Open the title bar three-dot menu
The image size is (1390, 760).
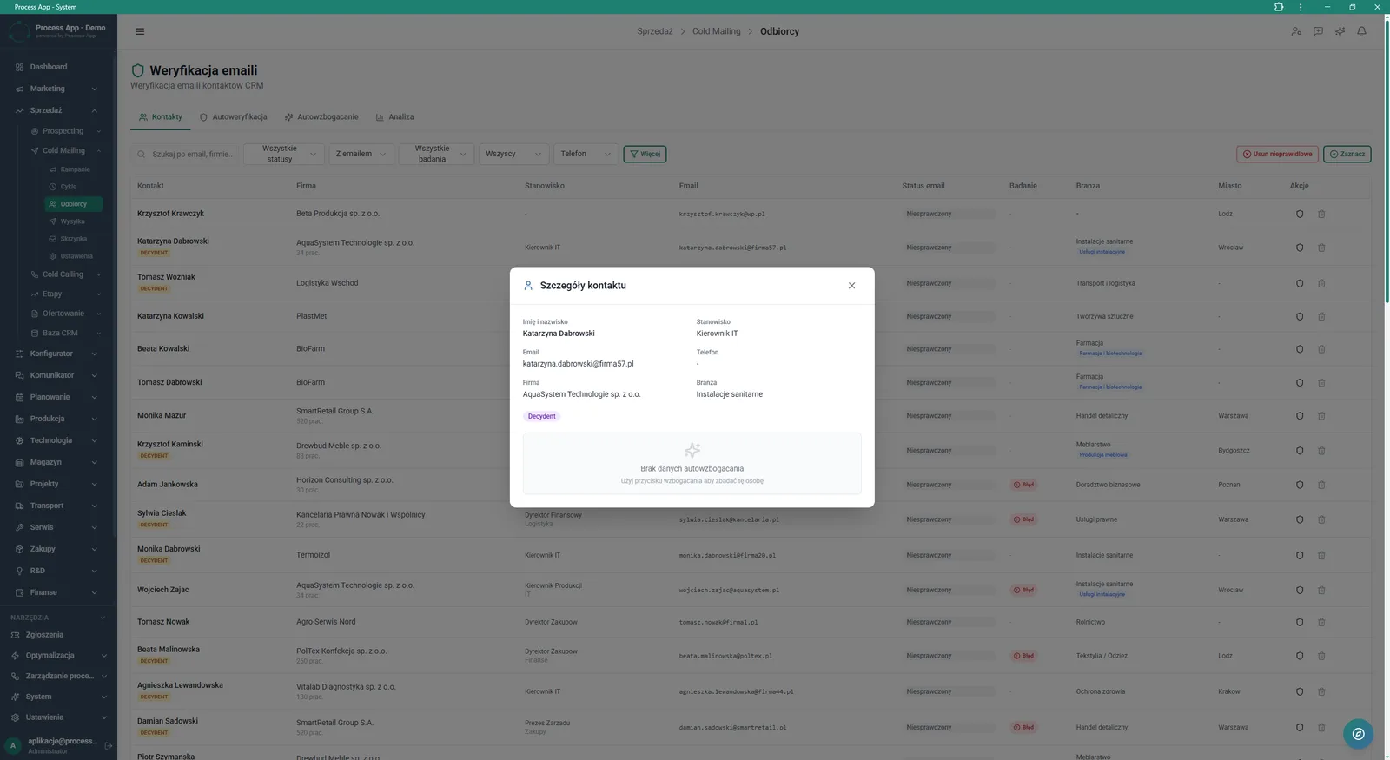tap(1301, 7)
